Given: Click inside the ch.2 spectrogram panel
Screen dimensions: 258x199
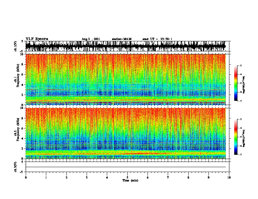Looking at the screenshot, I should [x=125, y=133].
